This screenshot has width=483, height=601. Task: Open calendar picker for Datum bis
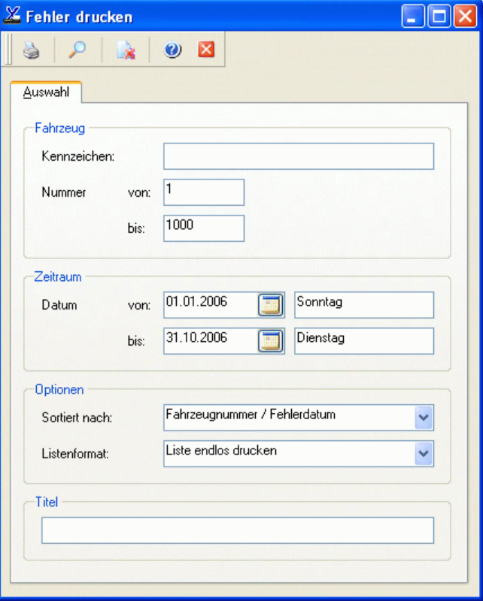click(271, 341)
